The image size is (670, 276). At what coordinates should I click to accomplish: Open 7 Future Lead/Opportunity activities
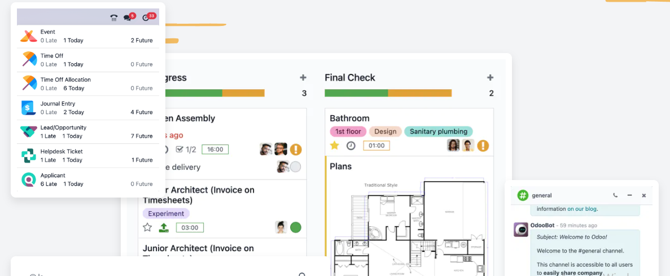[x=142, y=136]
